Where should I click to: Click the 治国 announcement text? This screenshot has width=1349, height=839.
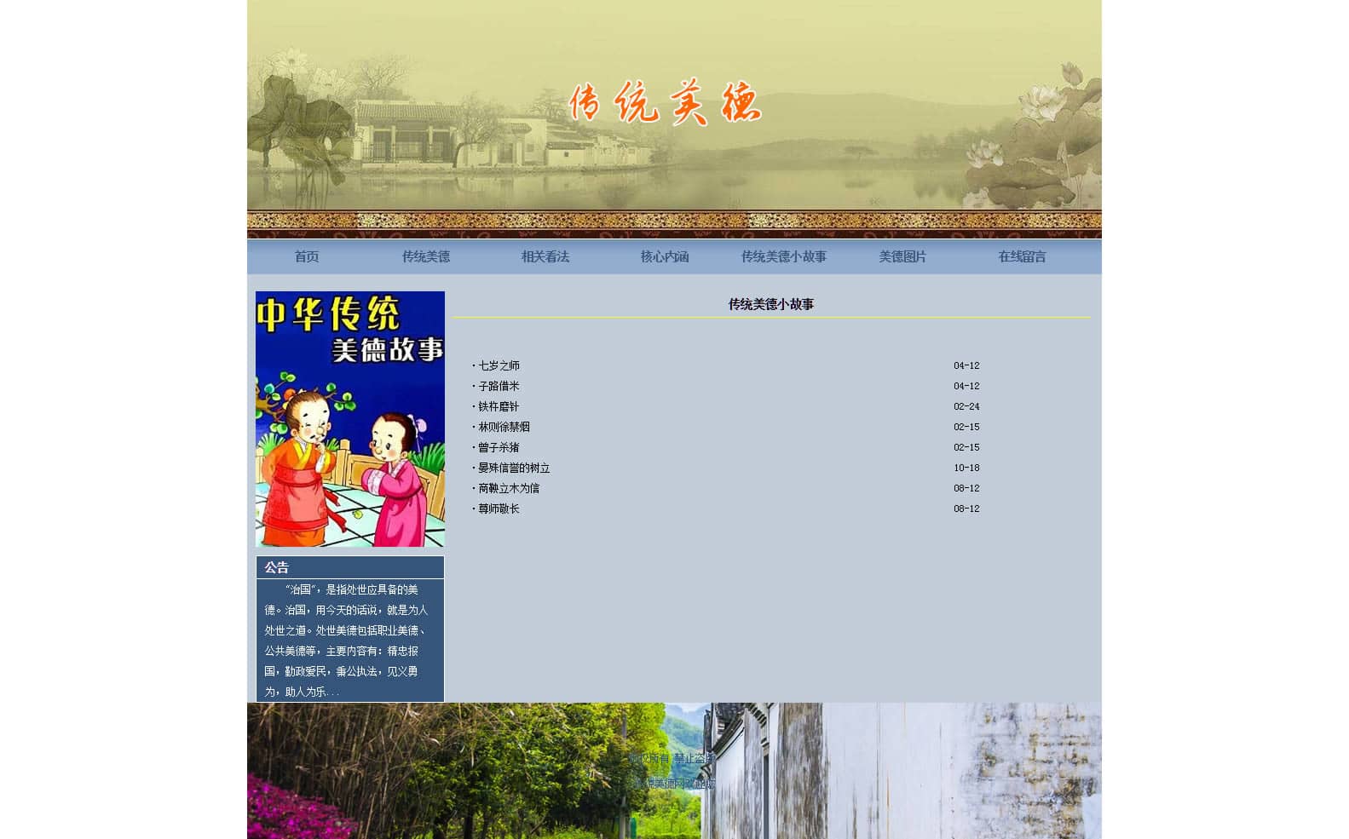pyautogui.click(x=346, y=640)
